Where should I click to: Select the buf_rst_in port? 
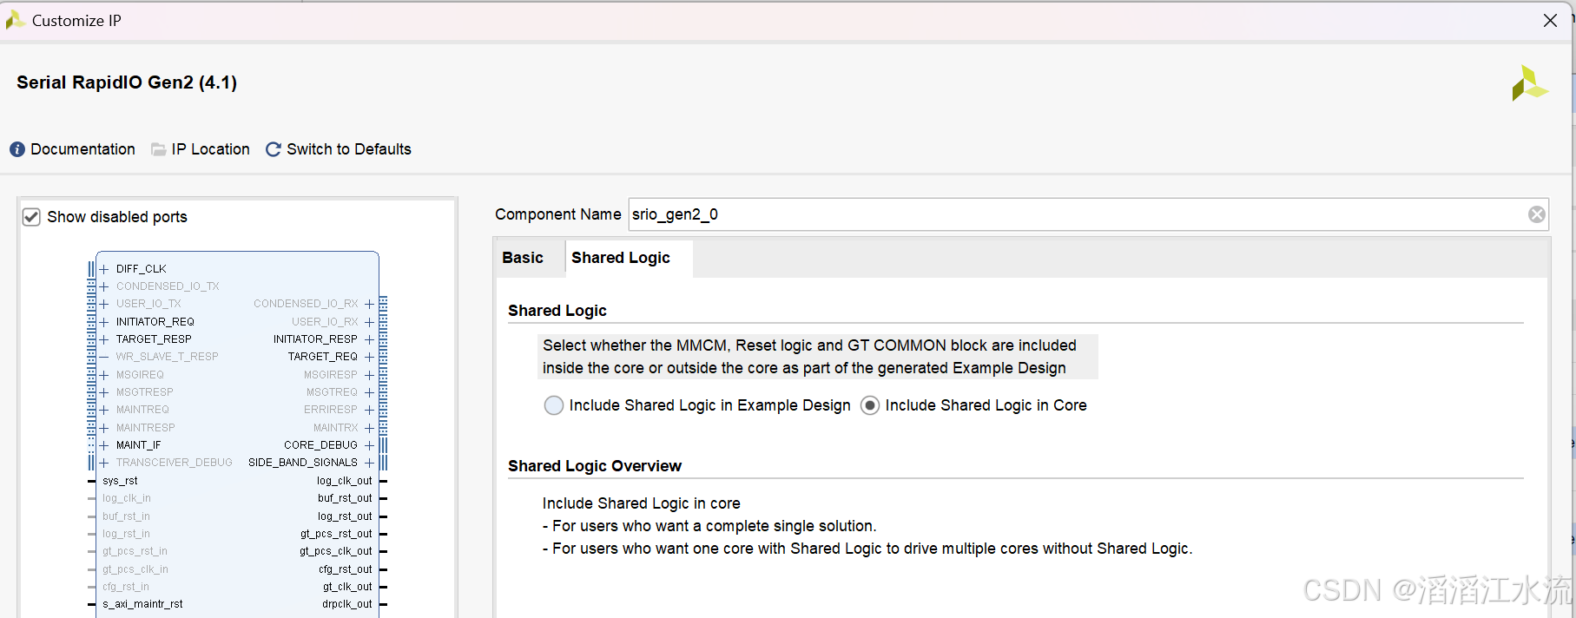[x=126, y=516]
